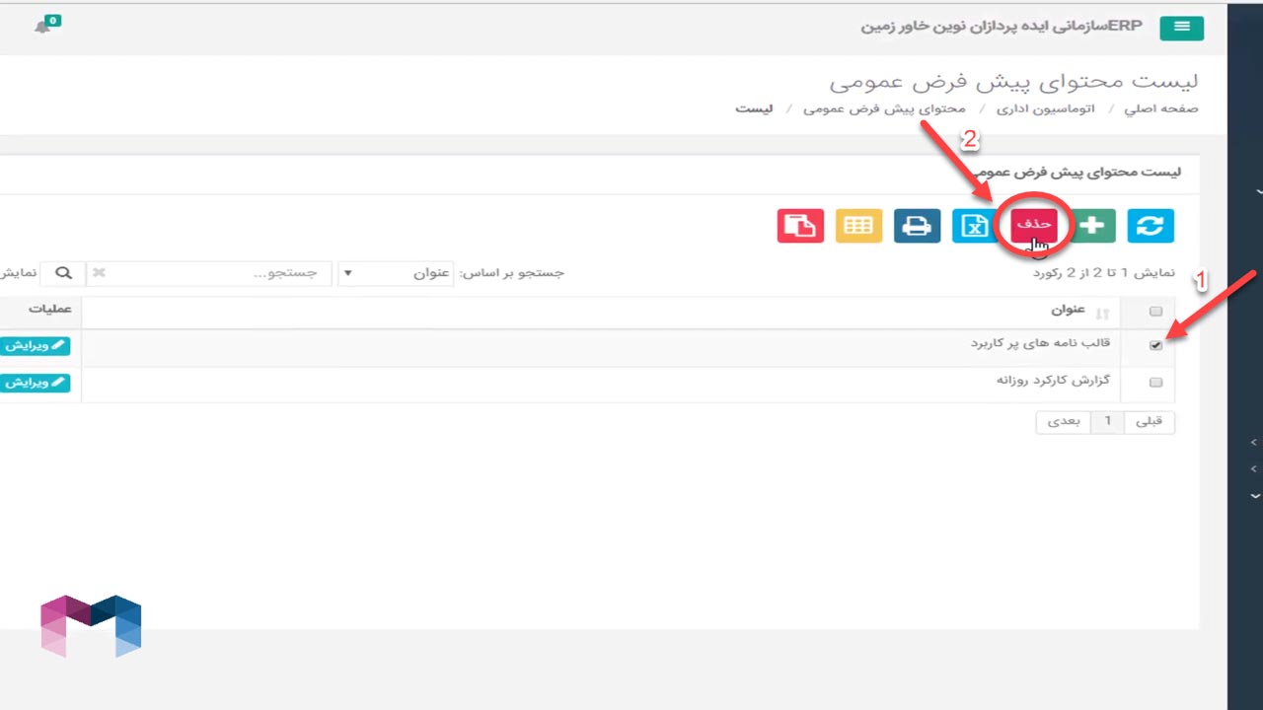
Task: Sort by عنوان column sort icon
Action: (1102, 314)
